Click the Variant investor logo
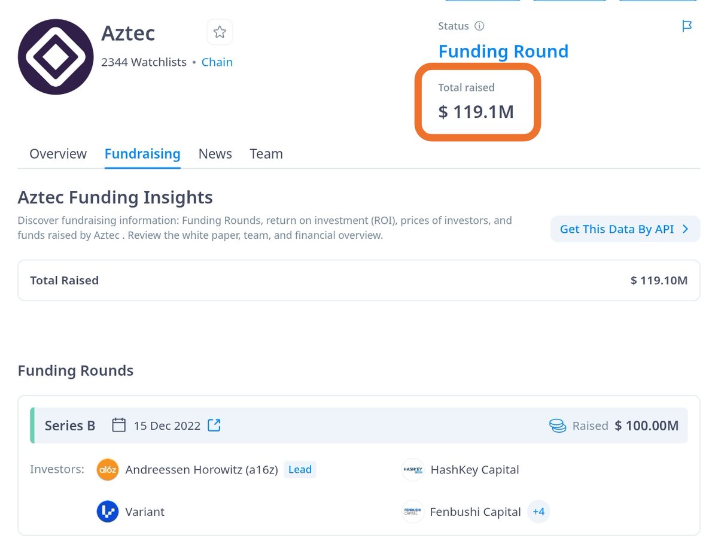Viewport: 718px width, 541px height. [108, 512]
